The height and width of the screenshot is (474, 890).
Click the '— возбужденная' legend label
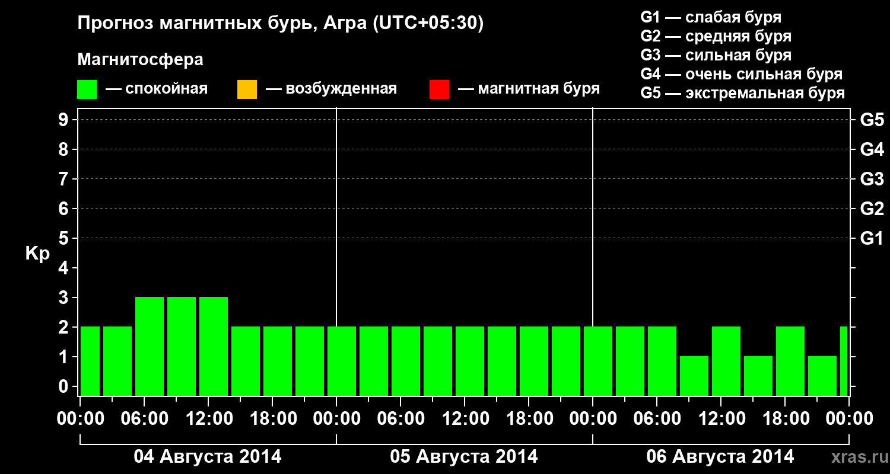331,89
